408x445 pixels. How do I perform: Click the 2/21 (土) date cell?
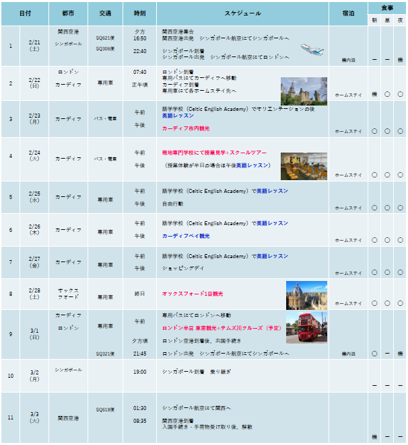[x=34, y=45]
